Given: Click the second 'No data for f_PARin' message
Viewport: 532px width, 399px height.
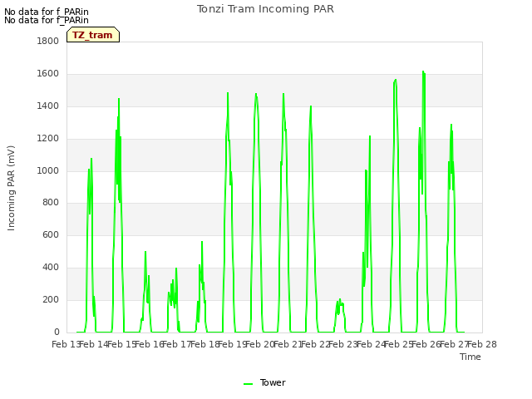Looking at the screenshot, I should 47,20.
